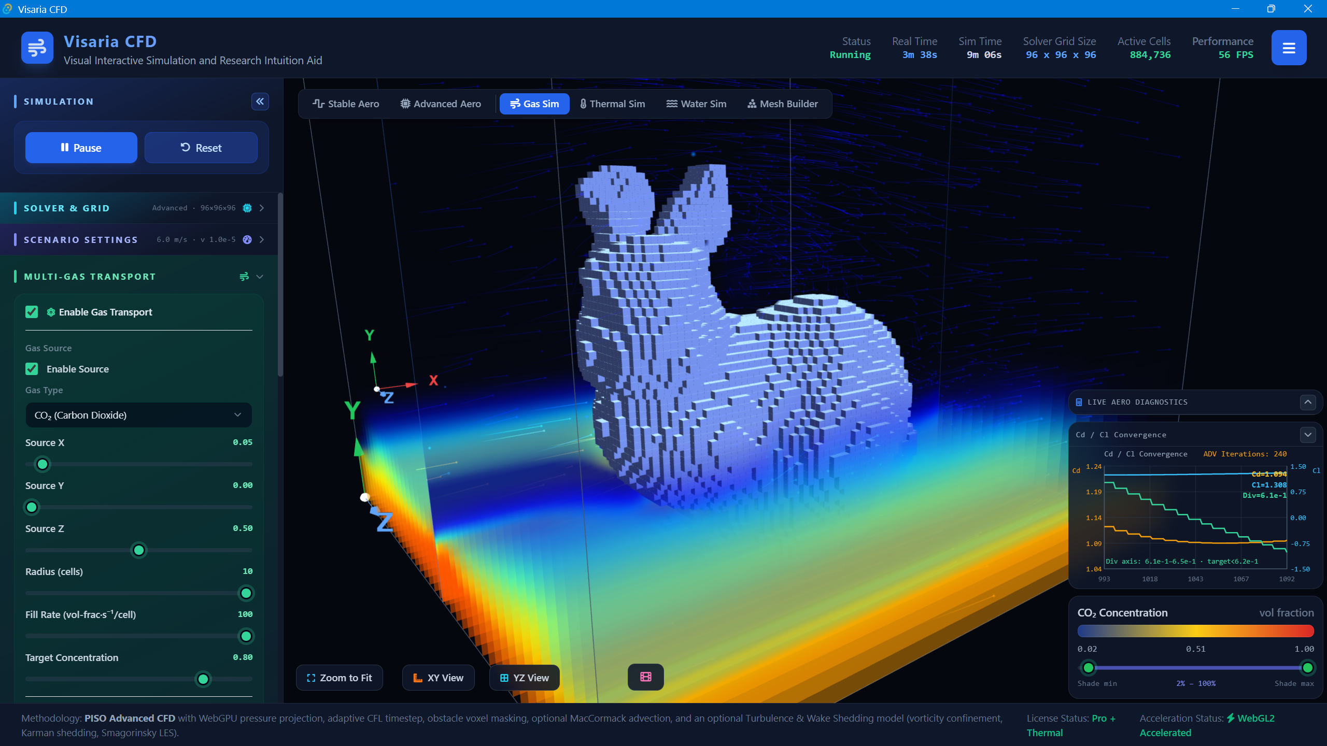
Task: Click the Target Concentration slider handle
Action: [x=203, y=679]
